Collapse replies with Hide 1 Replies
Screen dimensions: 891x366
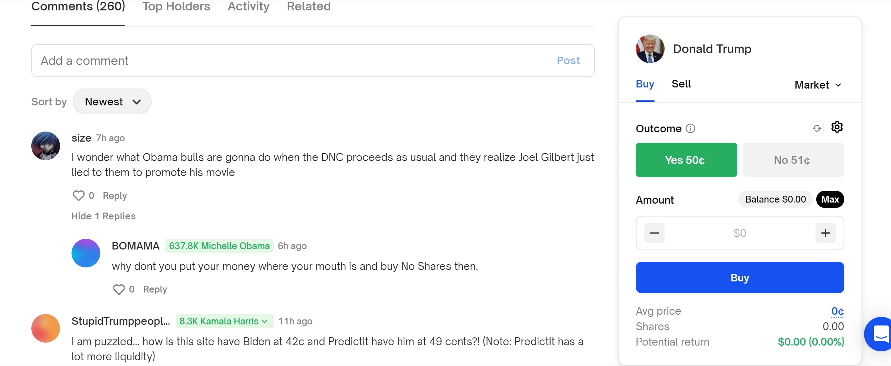(x=104, y=216)
